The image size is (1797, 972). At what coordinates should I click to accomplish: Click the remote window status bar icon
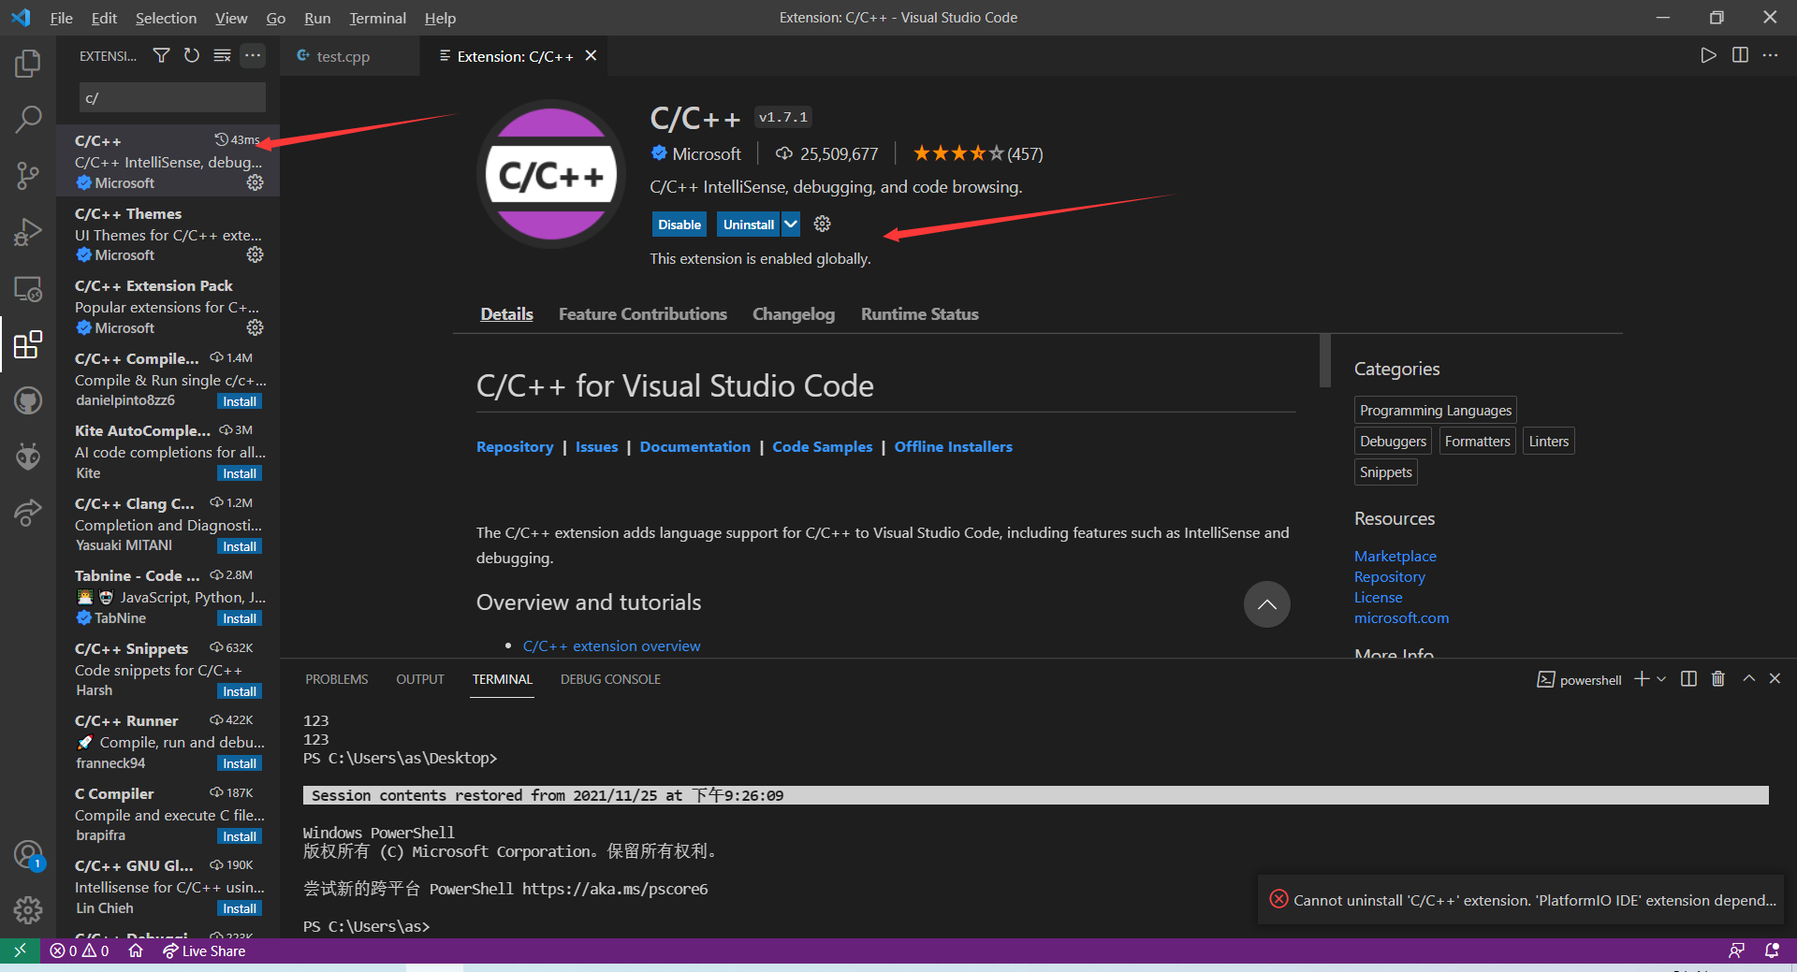20,950
